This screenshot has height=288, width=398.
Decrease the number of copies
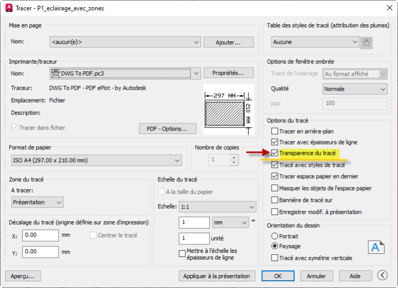point(234,163)
